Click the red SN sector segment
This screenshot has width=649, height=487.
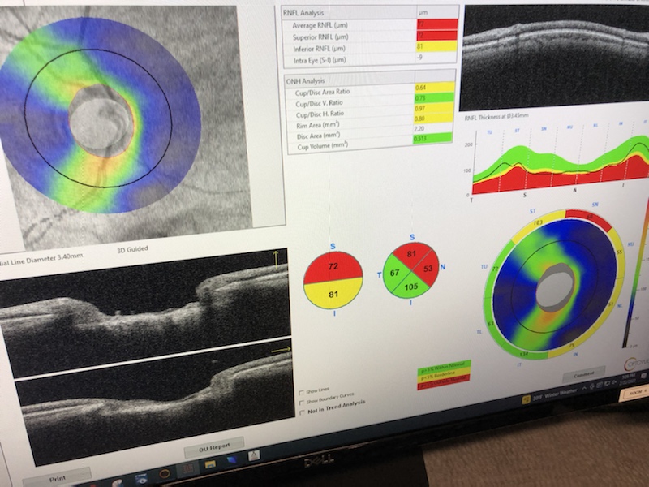pyautogui.click(x=589, y=218)
